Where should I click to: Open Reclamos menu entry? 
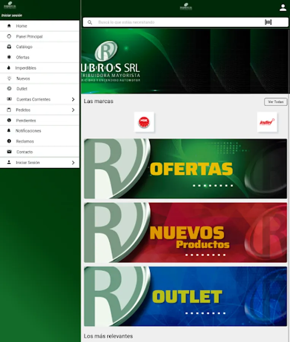click(x=40, y=141)
